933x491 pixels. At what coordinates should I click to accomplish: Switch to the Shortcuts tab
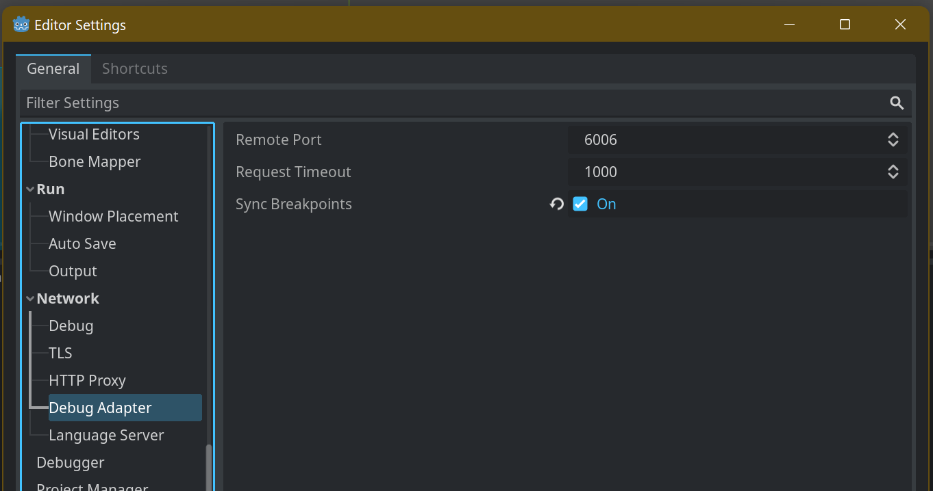point(134,68)
